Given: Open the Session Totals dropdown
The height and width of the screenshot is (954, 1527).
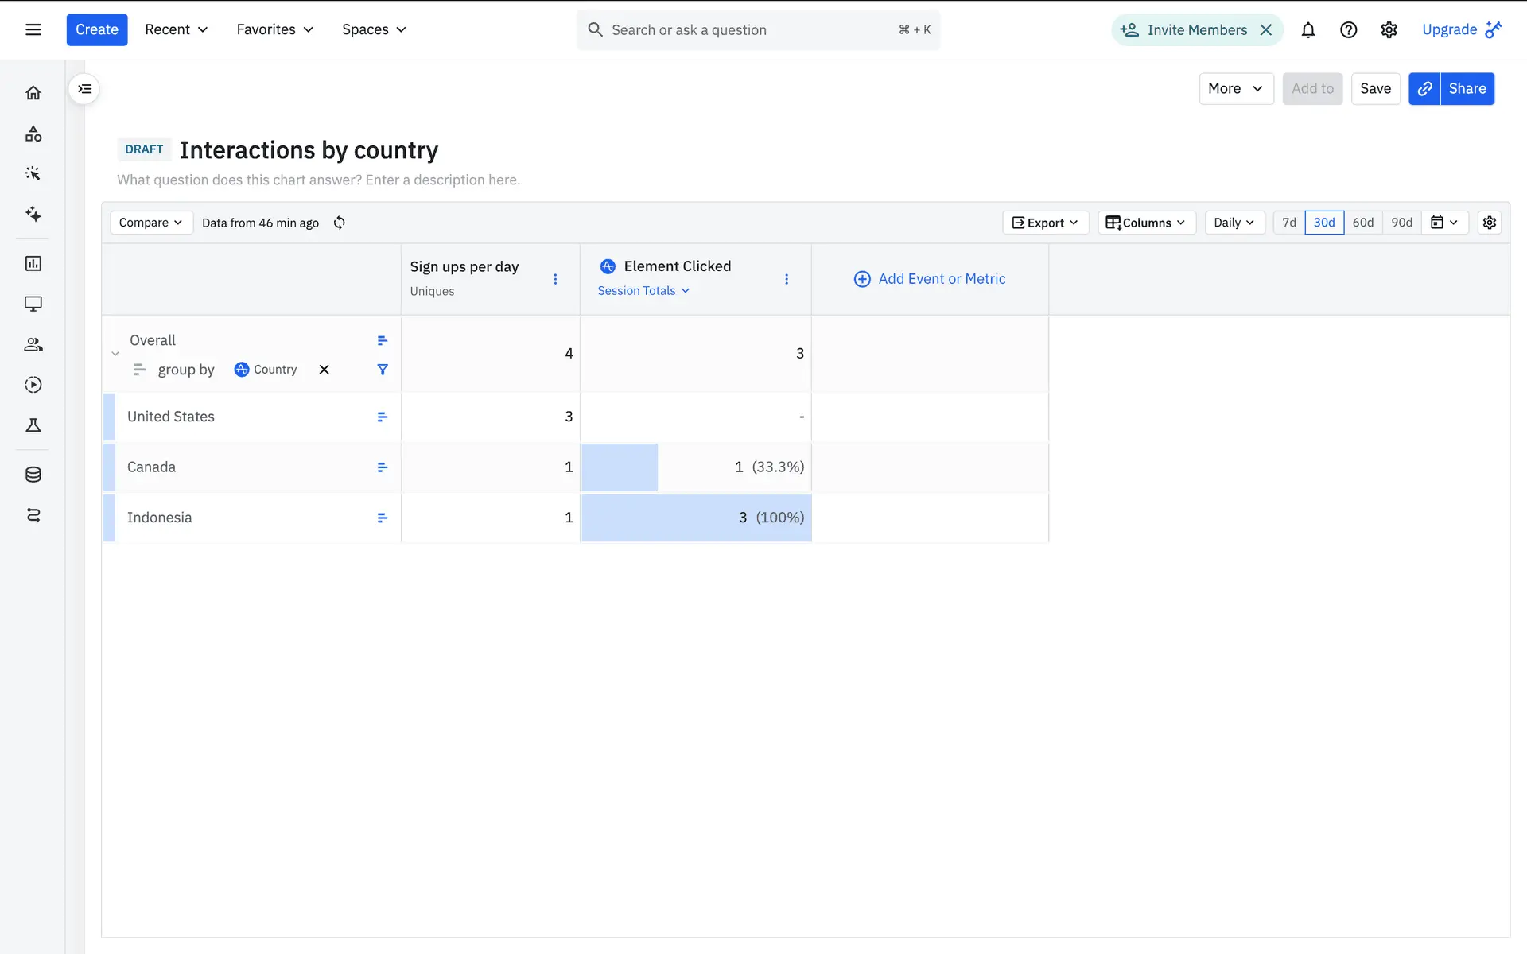Looking at the screenshot, I should (x=643, y=291).
